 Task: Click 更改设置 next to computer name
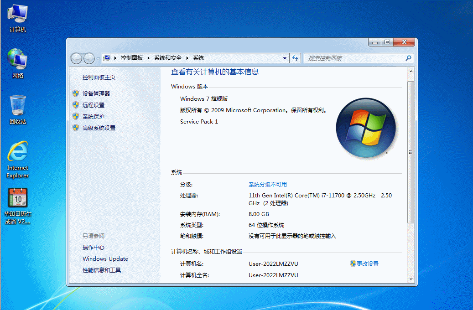point(367,263)
